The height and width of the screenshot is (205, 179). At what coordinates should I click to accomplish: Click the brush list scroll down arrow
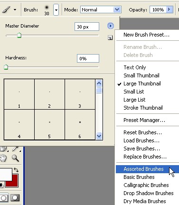(x=99, y=136)
